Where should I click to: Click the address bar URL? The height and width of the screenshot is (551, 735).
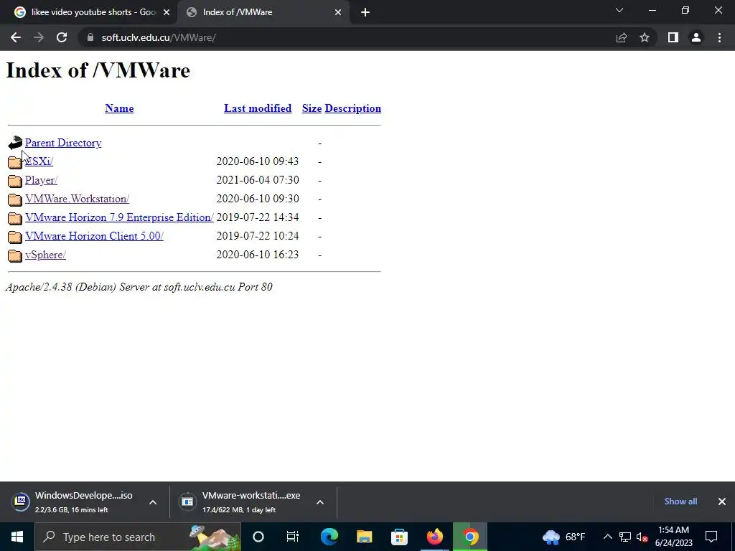click(x=159, y=37)
